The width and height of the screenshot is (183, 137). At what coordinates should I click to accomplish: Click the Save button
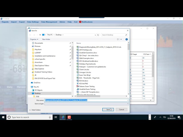(x=108, y=110)
